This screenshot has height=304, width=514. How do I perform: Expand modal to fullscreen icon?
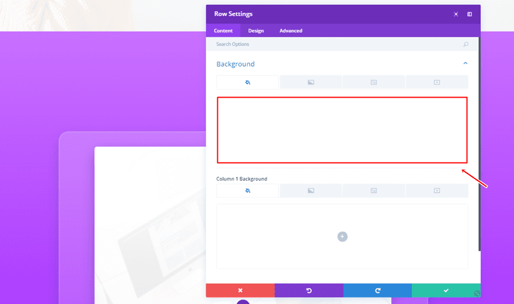tap(456, 14)
